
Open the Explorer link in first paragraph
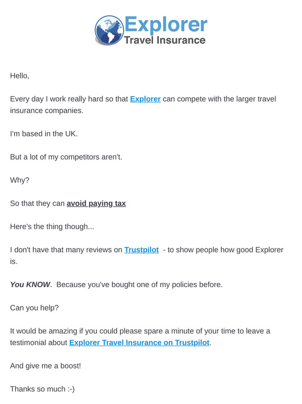click(145, 99)
